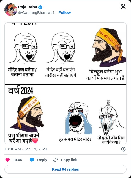Image resolution: width=131 pixels, height=178 pixels.
Task: Open the 2024 lower meme panel
Action: (x=65, y=115)
